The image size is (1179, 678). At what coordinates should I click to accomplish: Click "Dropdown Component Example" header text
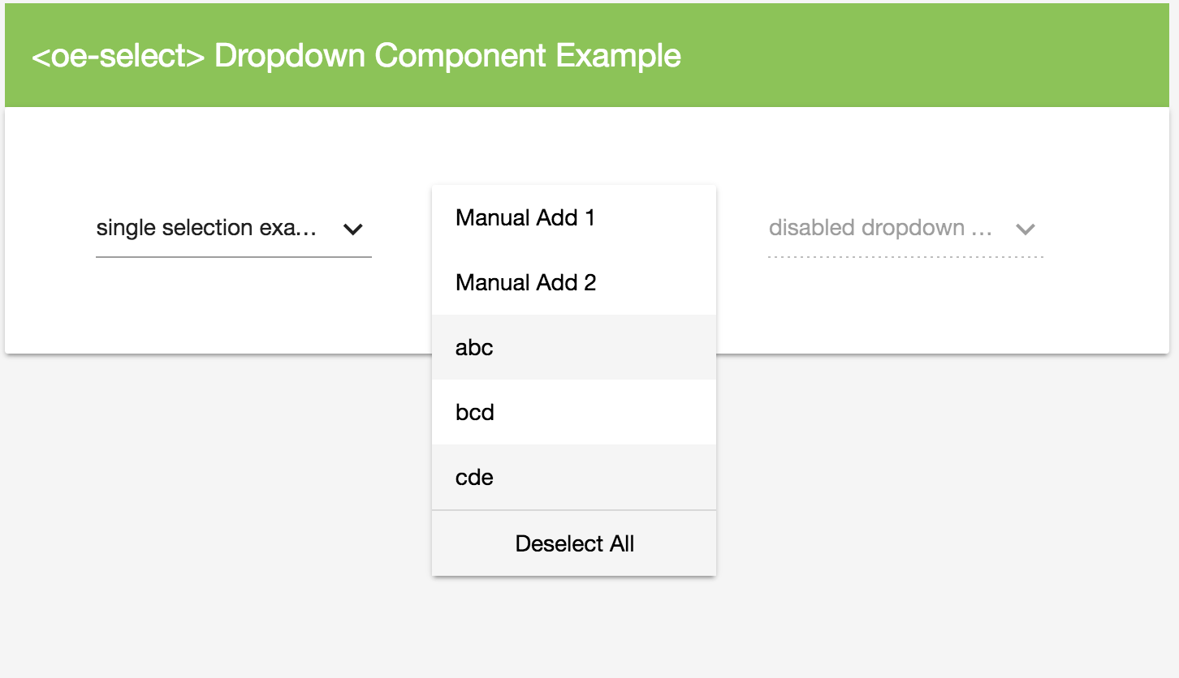tap(447, 55)
